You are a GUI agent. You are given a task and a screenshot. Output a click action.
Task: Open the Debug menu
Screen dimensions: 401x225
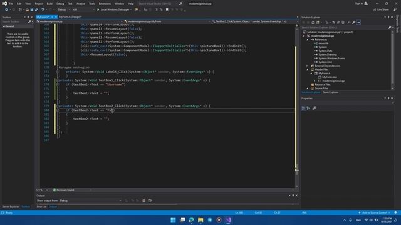60,4
